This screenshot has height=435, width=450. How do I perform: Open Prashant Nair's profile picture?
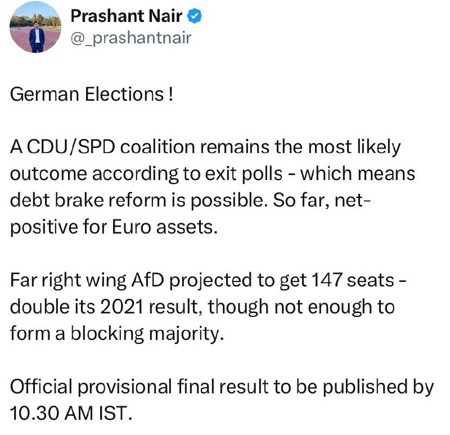35,27
